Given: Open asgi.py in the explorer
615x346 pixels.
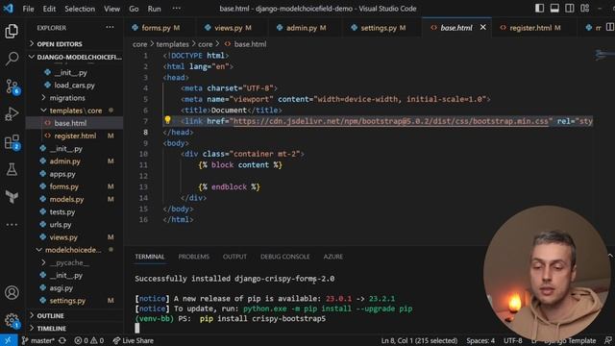Looking at the screenshot, I should point(75,288).
